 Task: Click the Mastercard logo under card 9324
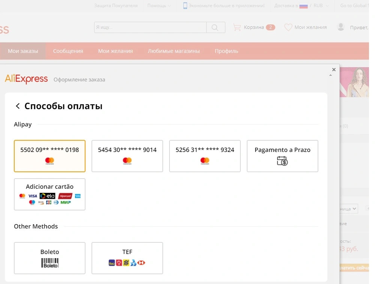pos(205,161)
